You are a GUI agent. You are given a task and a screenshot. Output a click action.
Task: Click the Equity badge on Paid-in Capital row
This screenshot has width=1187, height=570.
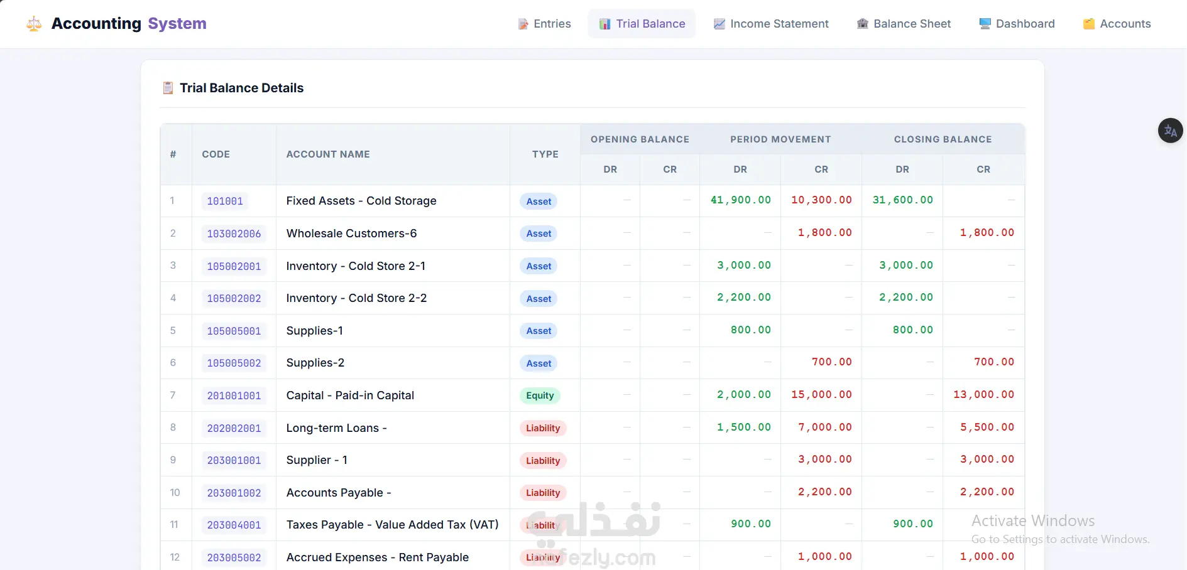tap(540, 395)
